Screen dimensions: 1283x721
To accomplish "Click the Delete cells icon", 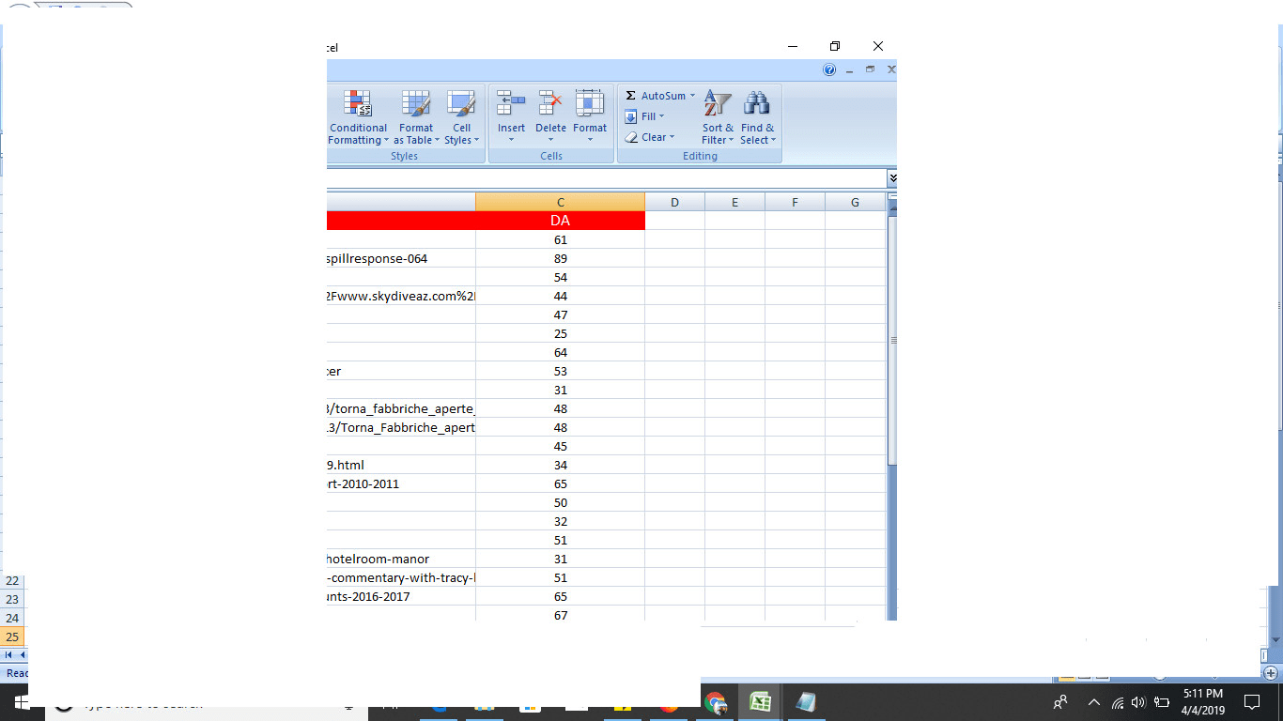I will click(x=550, y=103).
